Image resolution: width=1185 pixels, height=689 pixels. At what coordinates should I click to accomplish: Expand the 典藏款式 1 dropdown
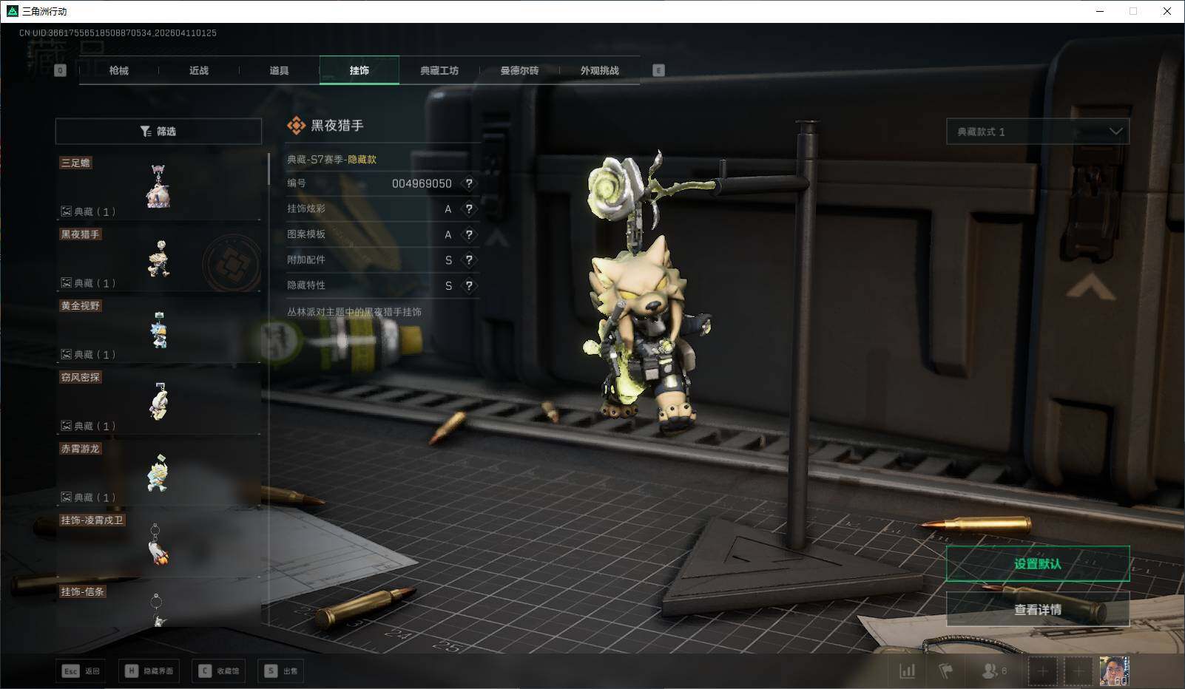1038,132
